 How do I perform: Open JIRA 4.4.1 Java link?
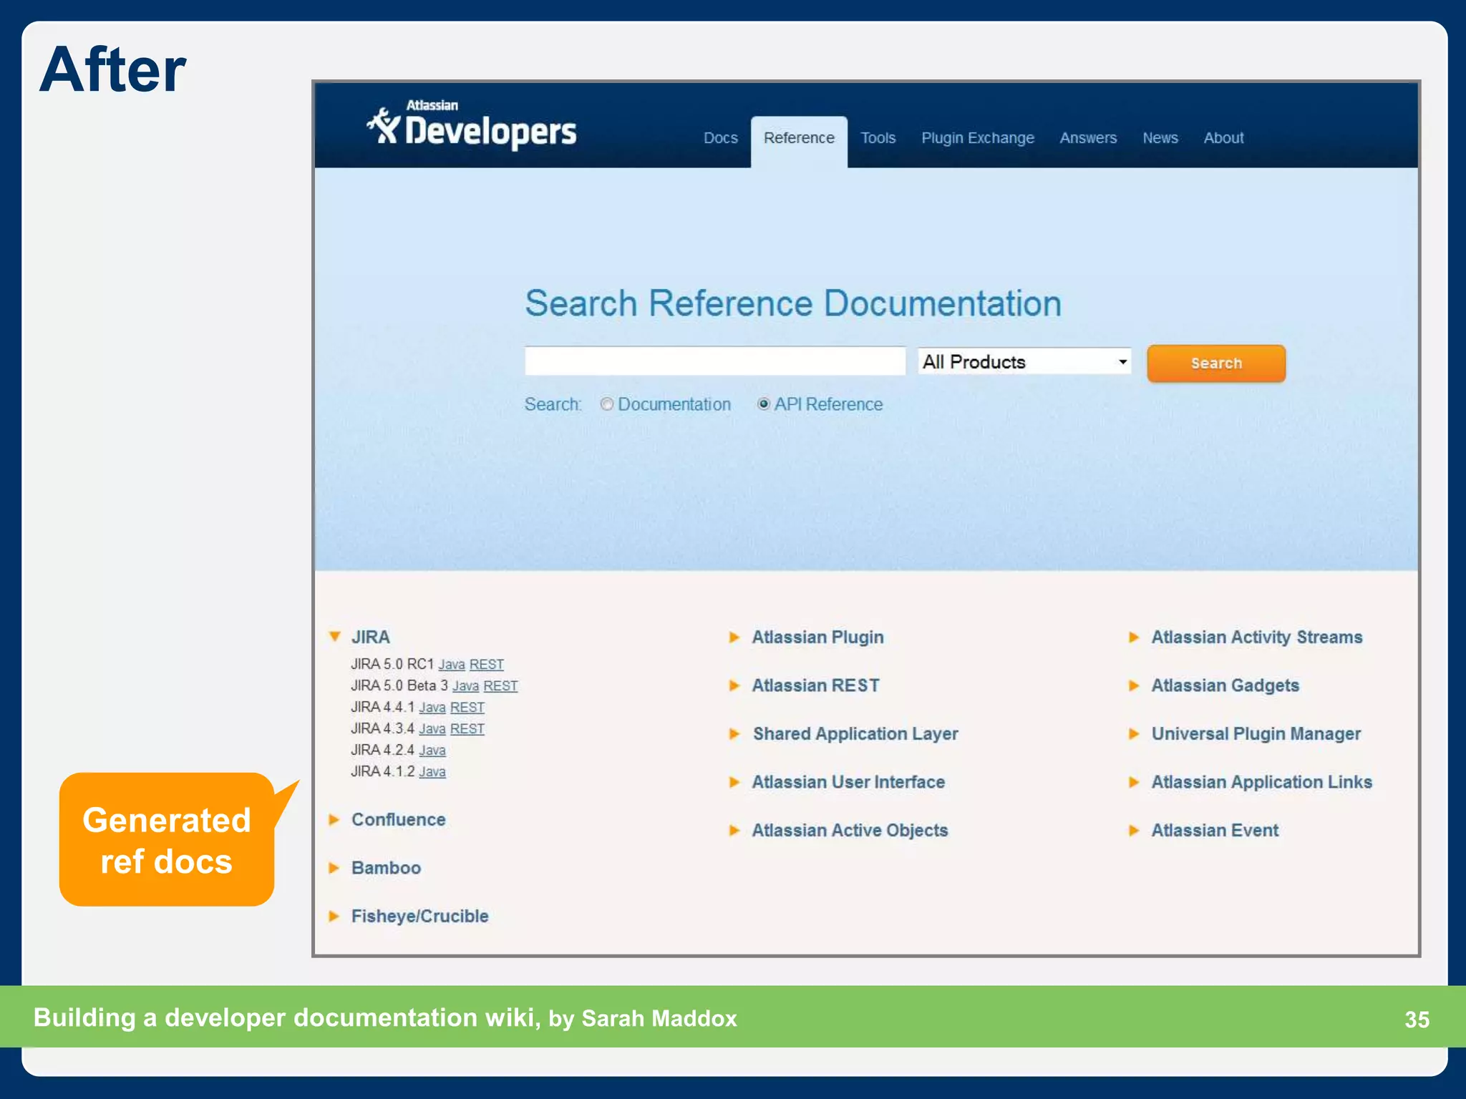(x=432, y=708)
